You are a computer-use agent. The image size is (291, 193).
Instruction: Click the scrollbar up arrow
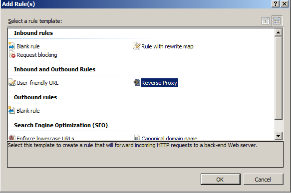pyautogui.click(x=278, y=32)
